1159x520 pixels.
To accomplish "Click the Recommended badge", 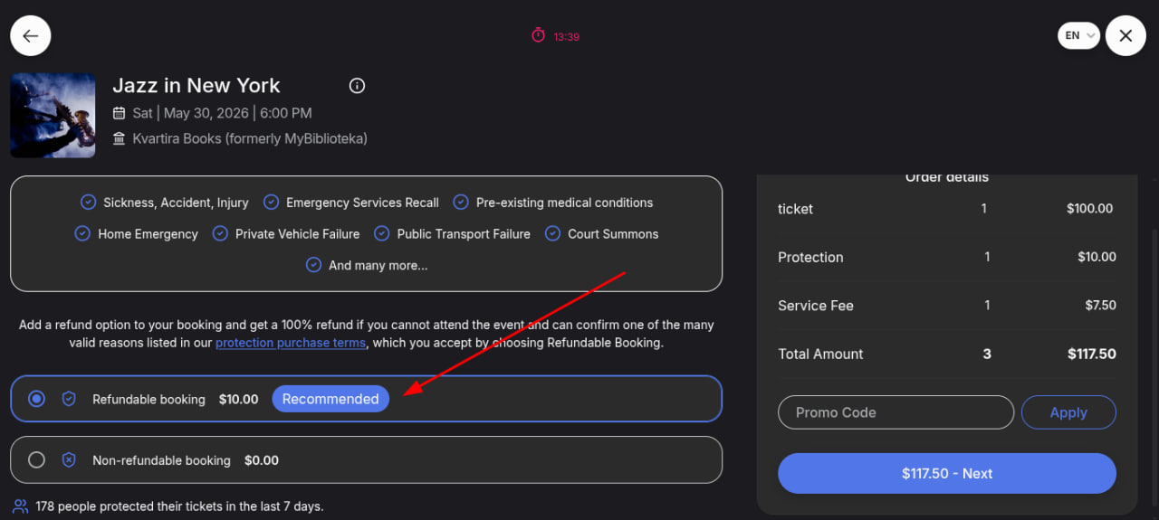I will [x=330, y=399].
